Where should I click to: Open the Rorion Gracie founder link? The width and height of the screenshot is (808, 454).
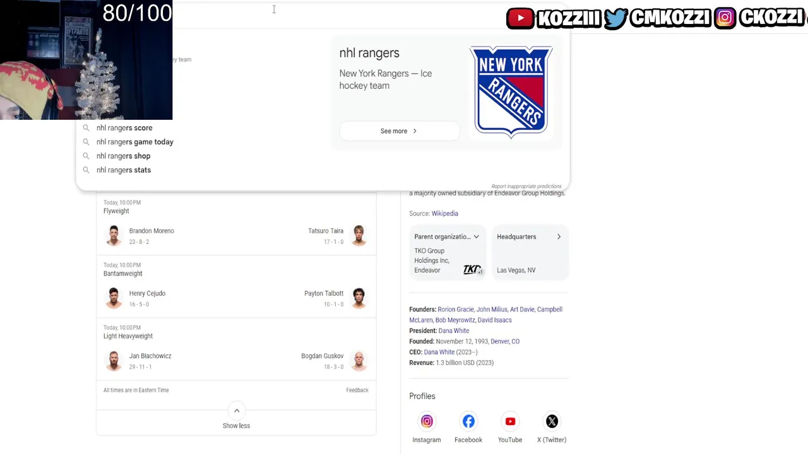point(455,310)
